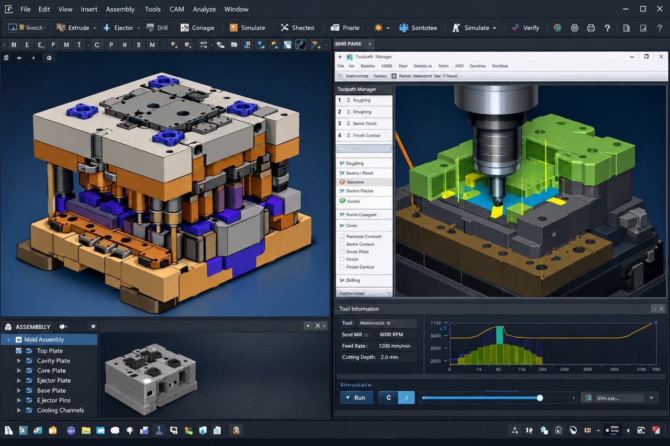Click the Run simulation button
The height and width of the screenshot is (446, 670).
(x=356, y=397)
